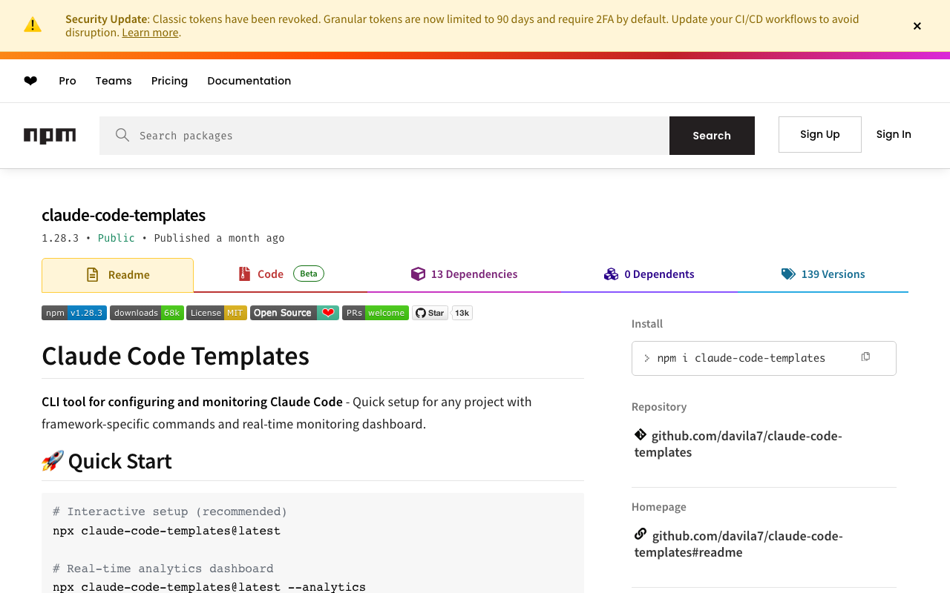View the 0 Dependents tab
The height and width of the screenshot is (593, 950).
(649, 274)
